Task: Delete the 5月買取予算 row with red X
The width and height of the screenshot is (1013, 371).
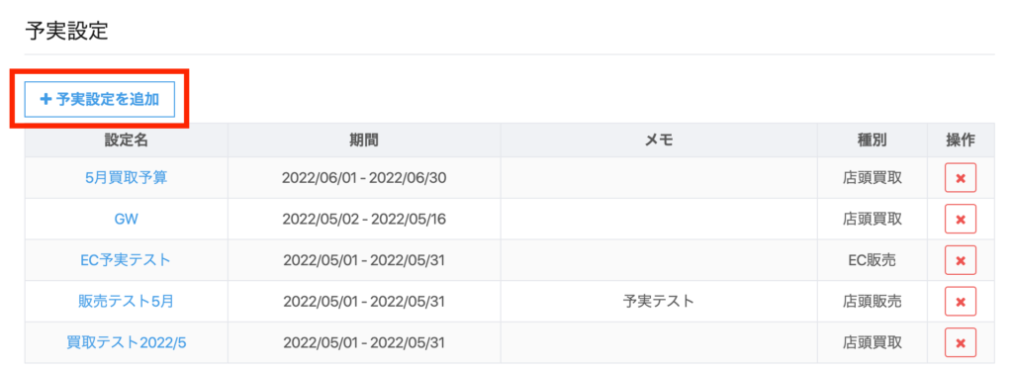Action: (960, 178)
